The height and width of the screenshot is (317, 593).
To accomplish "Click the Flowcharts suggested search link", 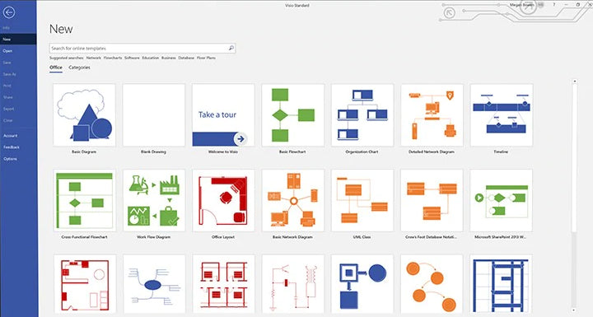I will 113,58.
